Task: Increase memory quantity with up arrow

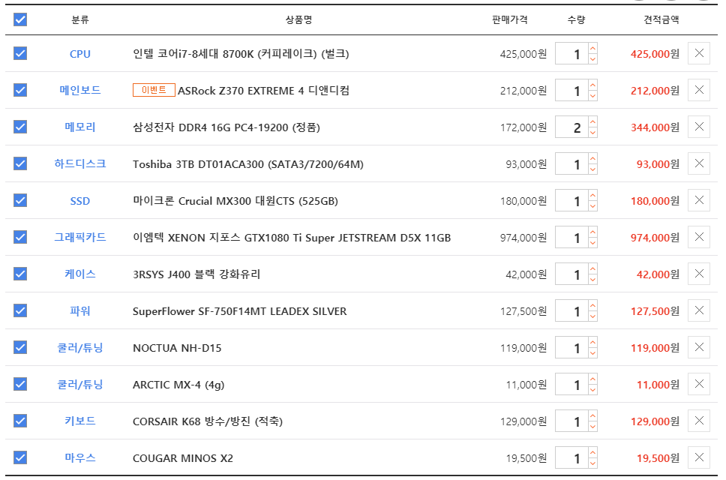Action: click(592, 121)
